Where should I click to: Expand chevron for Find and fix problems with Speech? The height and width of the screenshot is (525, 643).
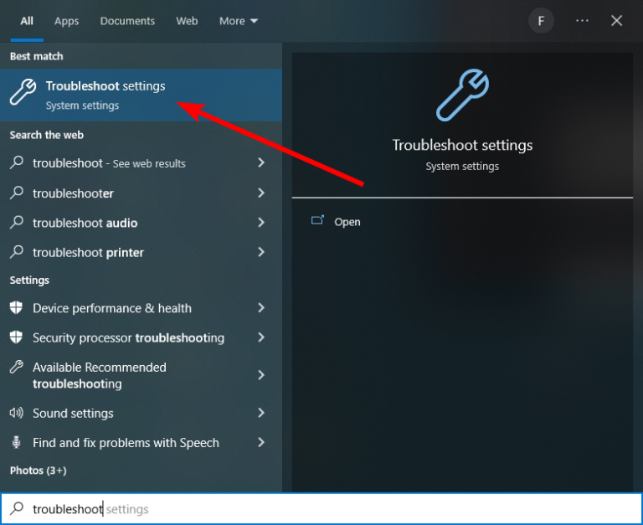tap(261, 442)
